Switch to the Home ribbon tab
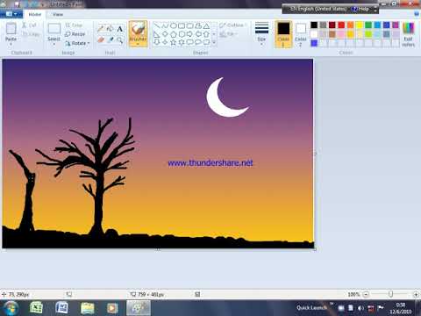The height and width of the screenshot is (316, 421). click(x=35, y=14)
